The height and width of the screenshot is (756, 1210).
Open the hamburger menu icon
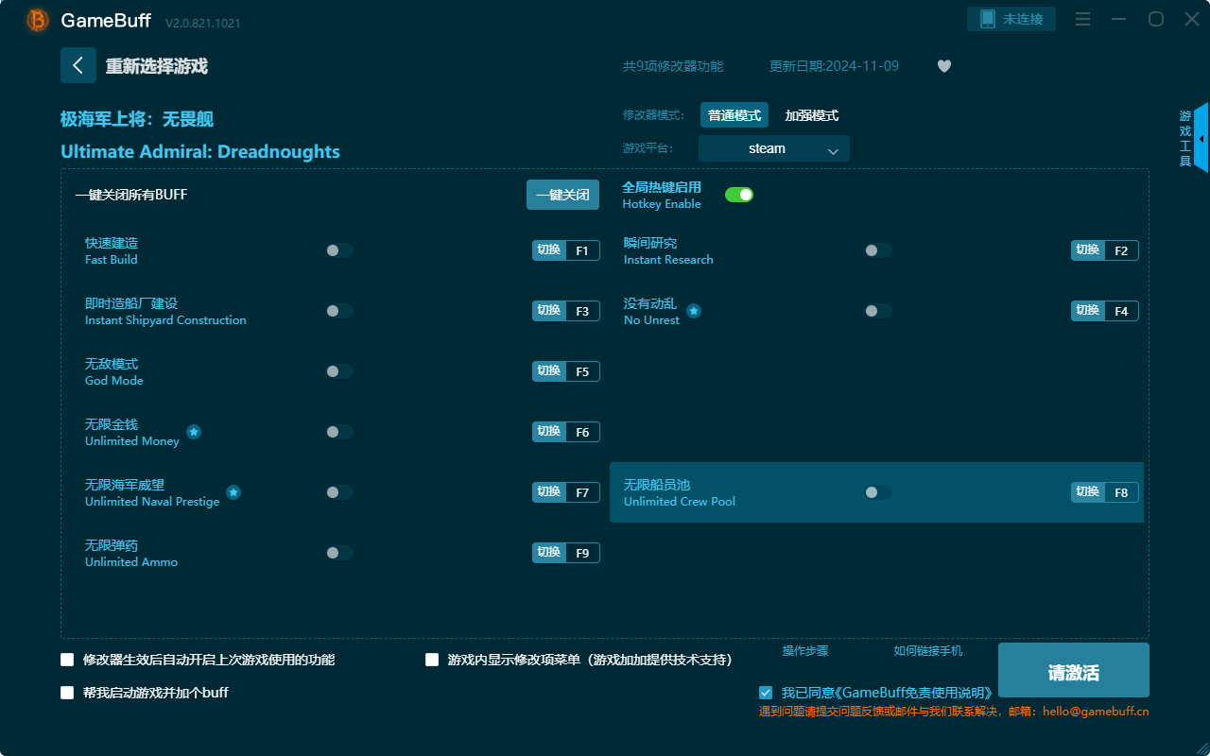[x=1081, y=18]
